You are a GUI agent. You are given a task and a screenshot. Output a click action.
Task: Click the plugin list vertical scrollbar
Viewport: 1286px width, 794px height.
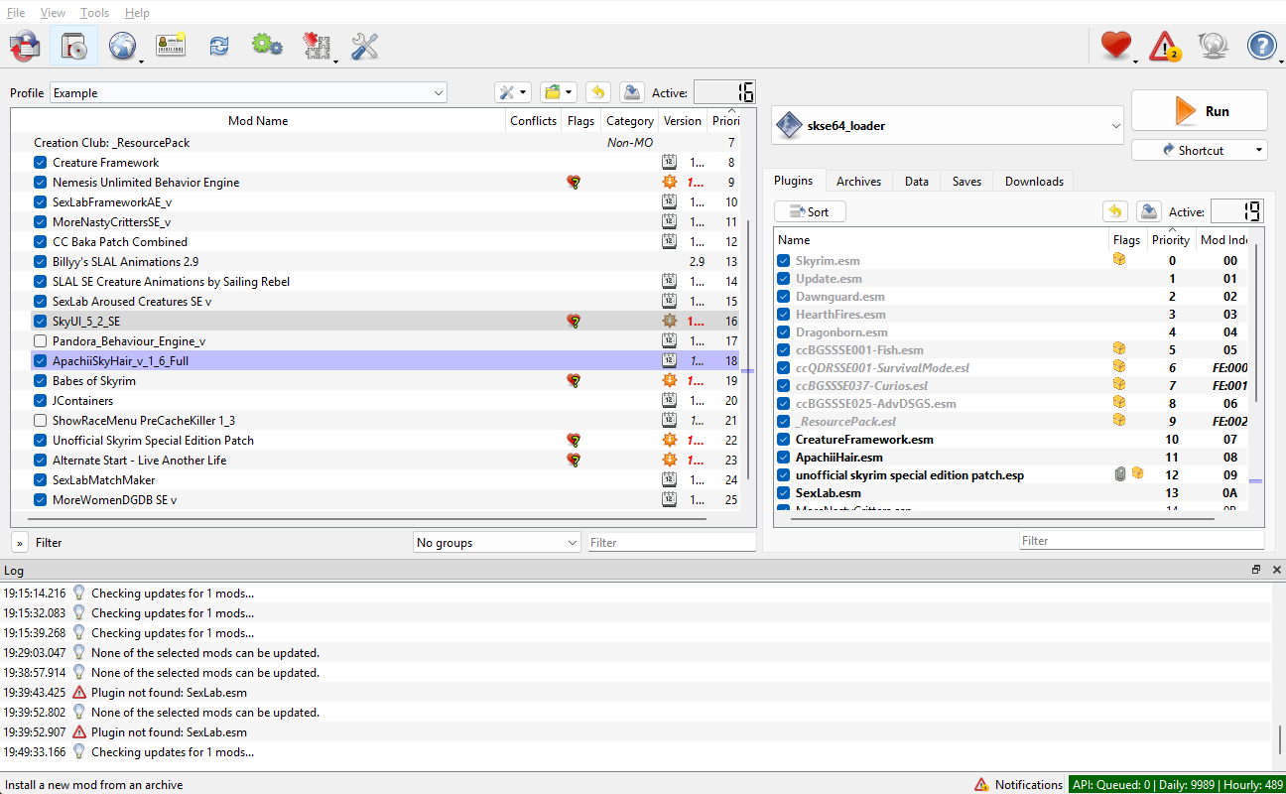point(1255,323)
